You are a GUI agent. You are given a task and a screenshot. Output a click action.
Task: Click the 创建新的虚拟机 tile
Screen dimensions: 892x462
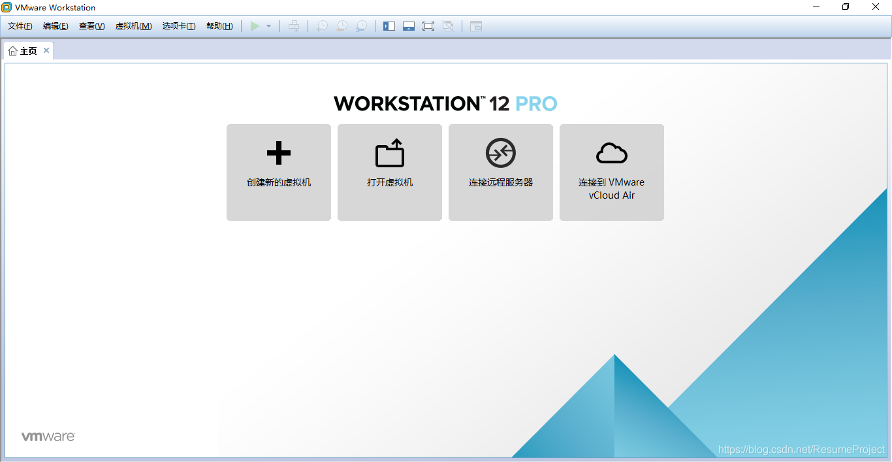tap(279, 173)
